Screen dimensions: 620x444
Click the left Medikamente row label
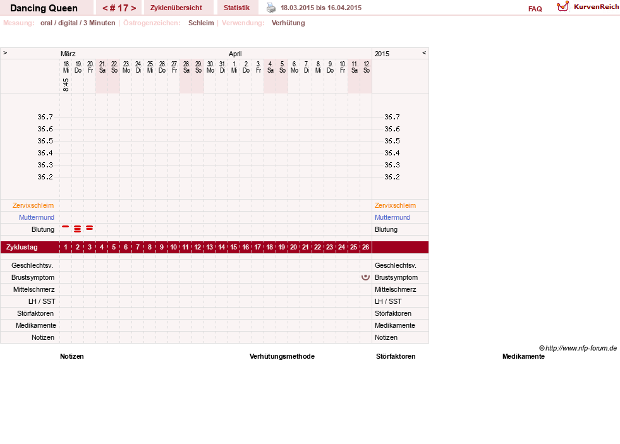[x=36, y=325]
